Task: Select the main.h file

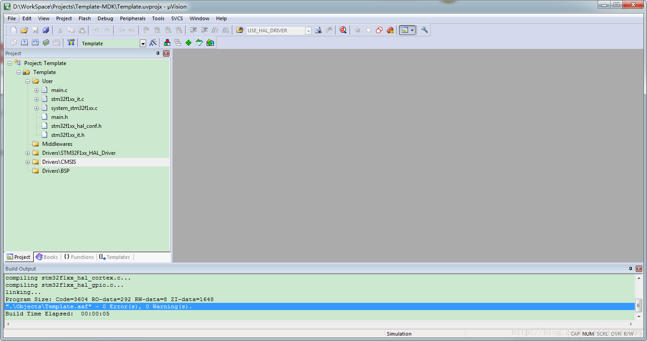Action: point(60,117)
